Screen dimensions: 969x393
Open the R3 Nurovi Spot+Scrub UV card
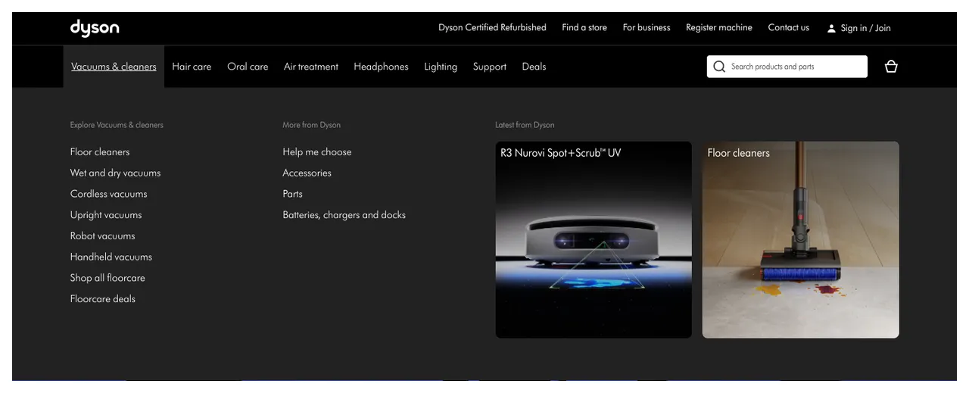click(594, 239)
